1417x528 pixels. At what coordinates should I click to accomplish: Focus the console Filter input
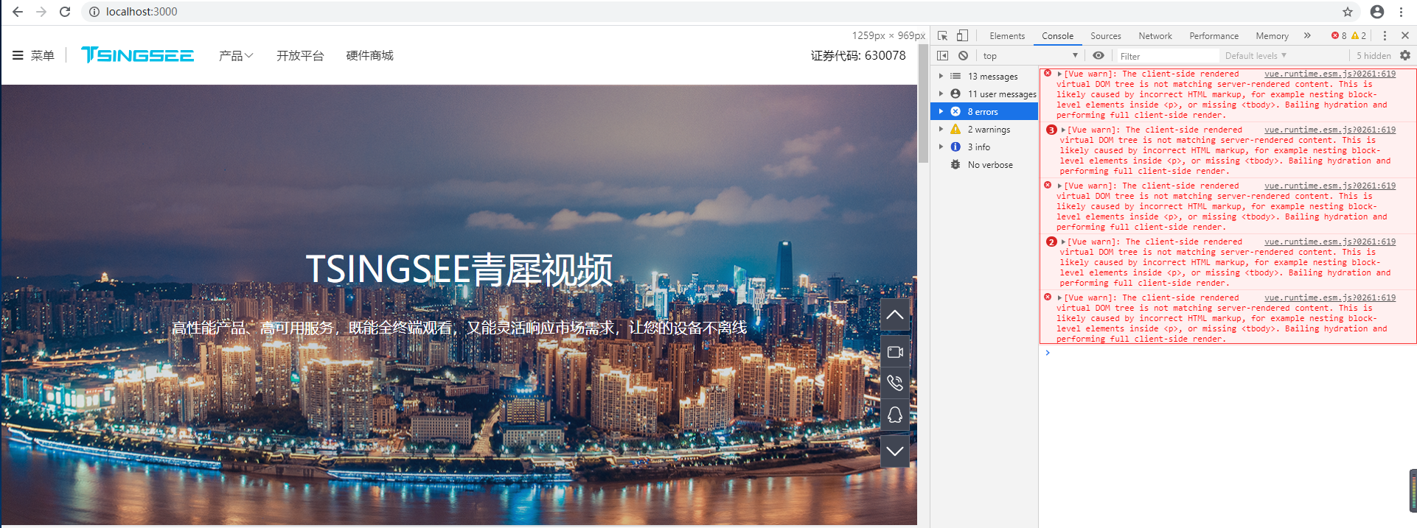coord(1167,56)
